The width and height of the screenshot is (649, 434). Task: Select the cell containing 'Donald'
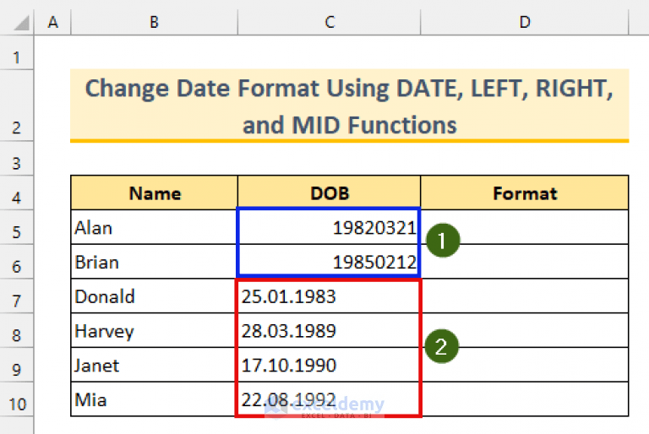pyautogui.click(x=155, y=296)
